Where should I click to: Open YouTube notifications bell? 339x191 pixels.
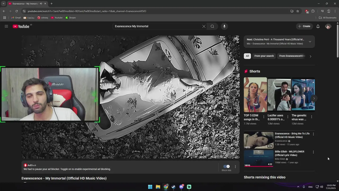coord(318,26)
